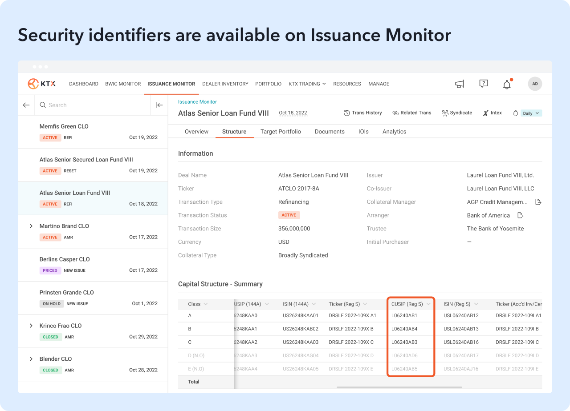Image resolution: width=570 pixels, height=411 pixels.
Task: Open document icon next to Bank of America
Action: [x=520, y=215]
